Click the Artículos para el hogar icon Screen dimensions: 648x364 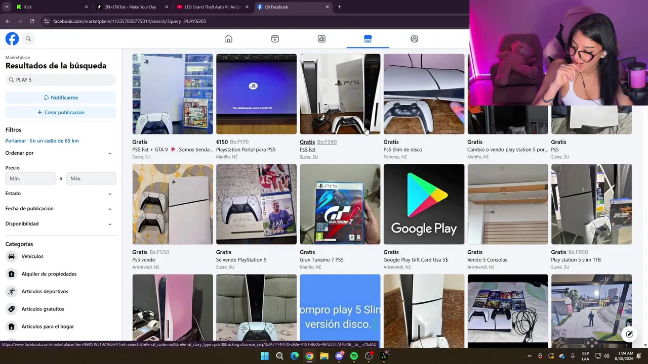(x=12, y=327)
